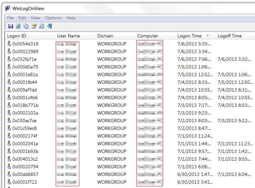Click WORKGROUP in the 0x0002174f row
255x188 pixels.
pyautogui.click(x=112, y=136)
